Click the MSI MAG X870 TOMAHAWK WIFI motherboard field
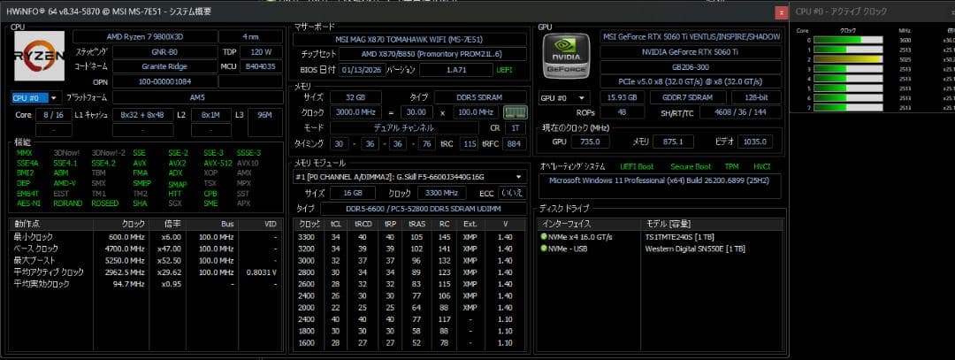Screen dimensions: 955x360 tap(409, 40)
